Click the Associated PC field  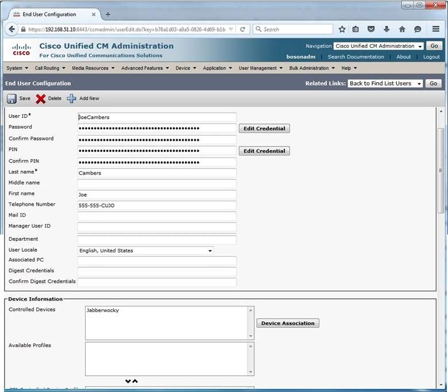coord(157,261)
